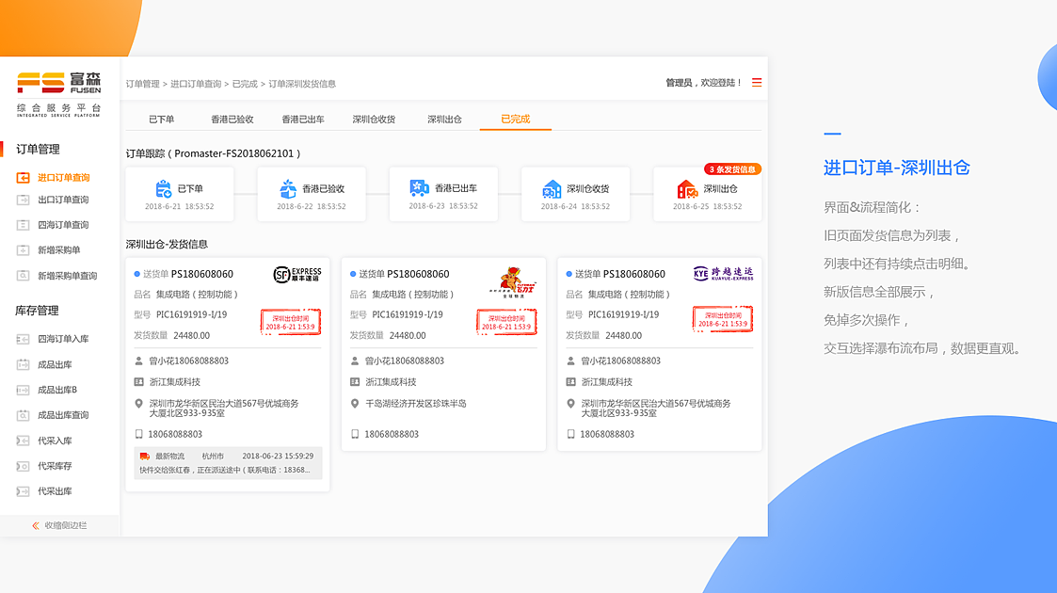Collapse the sidebar via 收缩侧边栏
Image resolution: width=1057 pixels, height=593 pixels.
59,525
